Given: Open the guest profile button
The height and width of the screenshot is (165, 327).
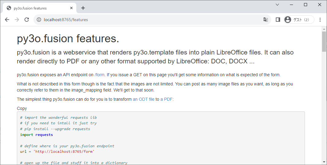Looking at the screenshot, I should [x=299, y=20].
